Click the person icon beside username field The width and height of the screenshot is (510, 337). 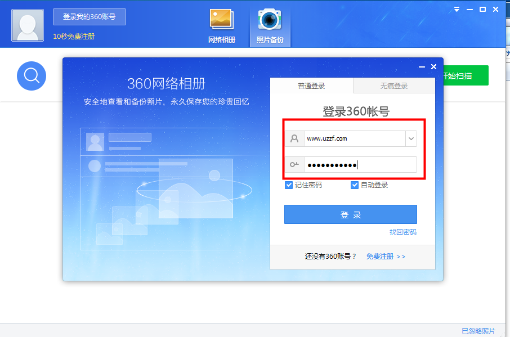click(294, 138)
